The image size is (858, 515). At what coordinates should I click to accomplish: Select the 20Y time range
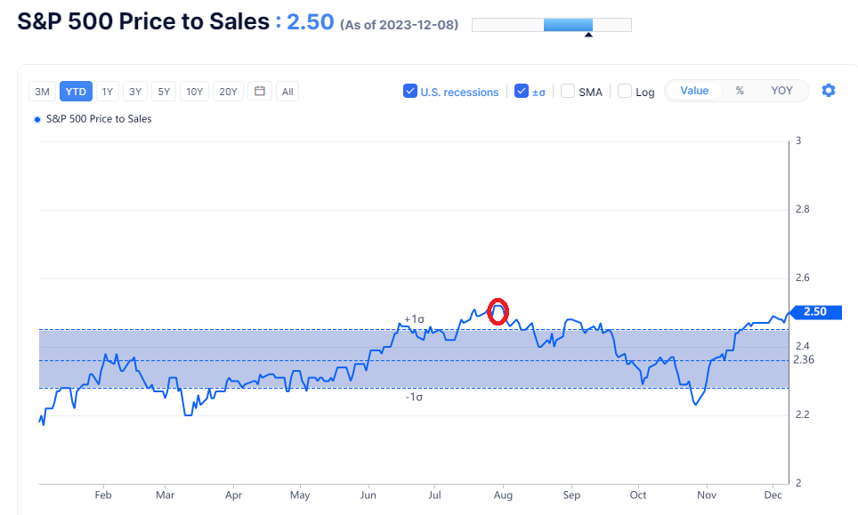[228, 91]
